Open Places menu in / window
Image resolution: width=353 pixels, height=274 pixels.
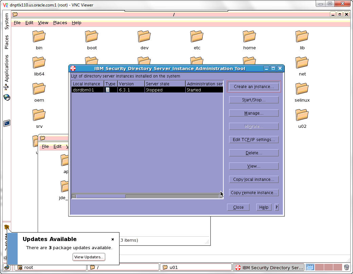(60, 22)
